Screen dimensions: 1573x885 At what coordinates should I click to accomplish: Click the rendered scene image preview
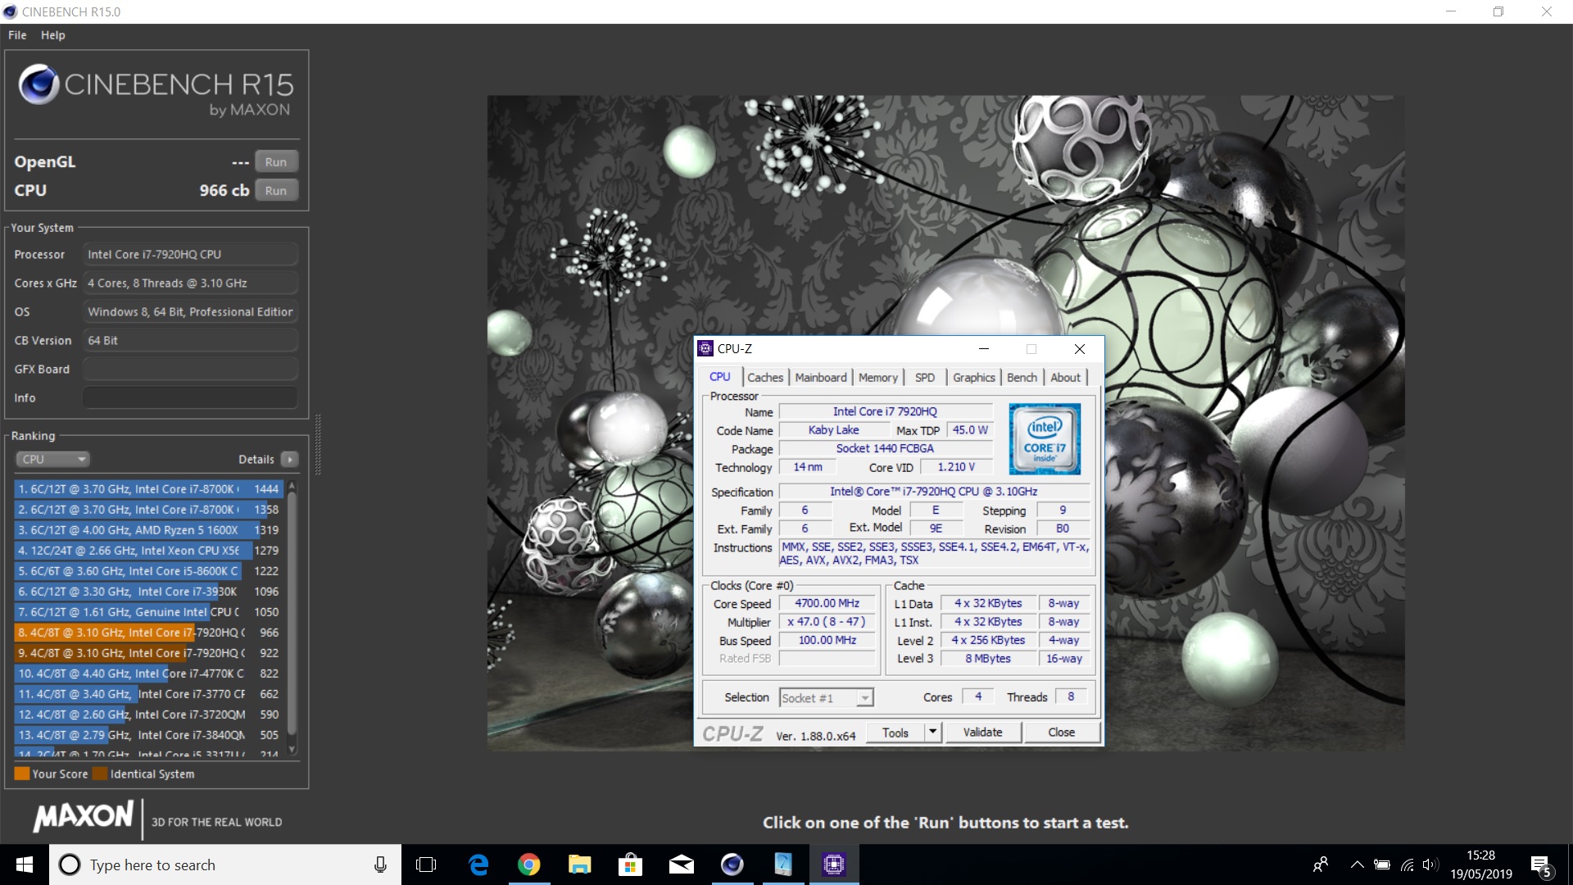945,424
